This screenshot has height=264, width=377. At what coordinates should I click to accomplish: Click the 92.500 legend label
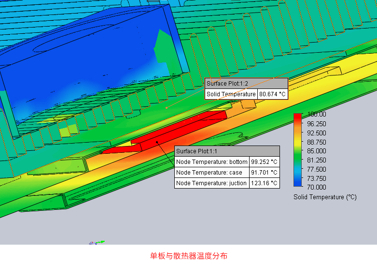pos(316,133)
